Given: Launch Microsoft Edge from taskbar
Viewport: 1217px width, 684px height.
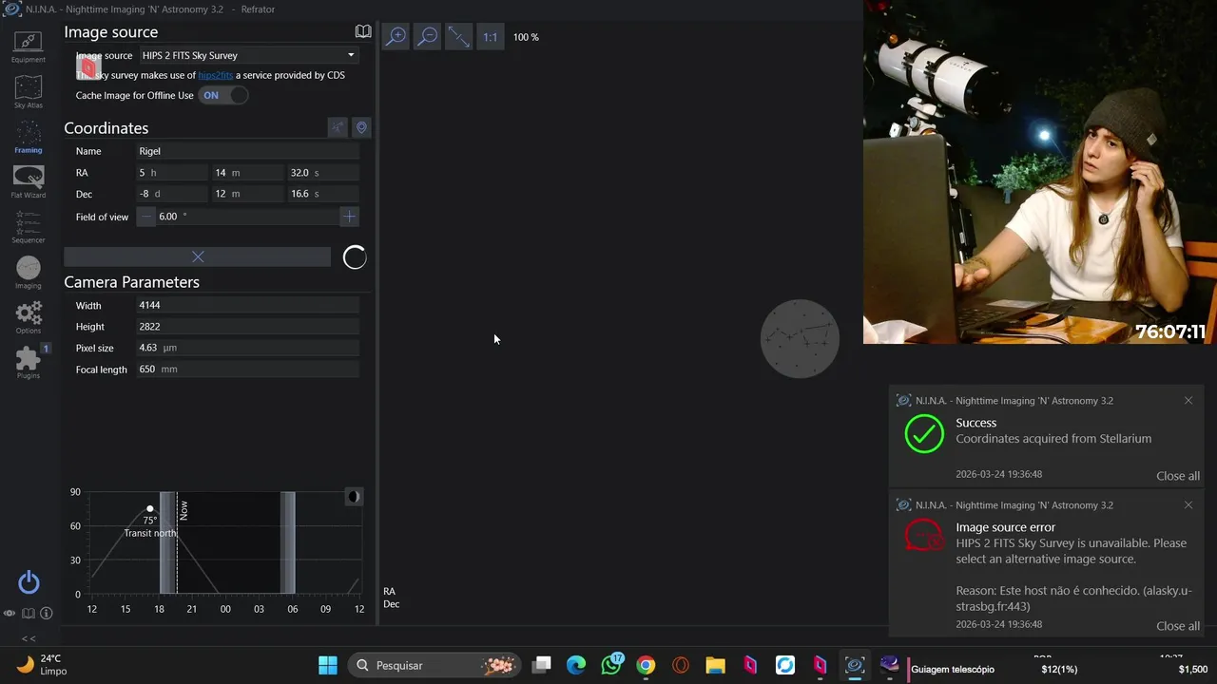Looking at the screenshot, I should point(576,665).
